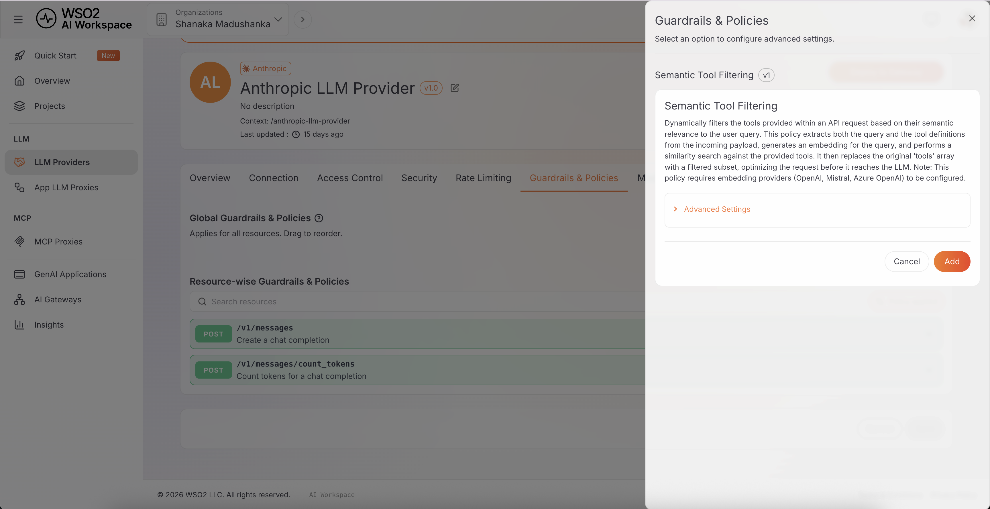Click the help icon beside Global Guardrails & Policies
The height and width of the screenshot is (509, 990).
coord(319,218)
